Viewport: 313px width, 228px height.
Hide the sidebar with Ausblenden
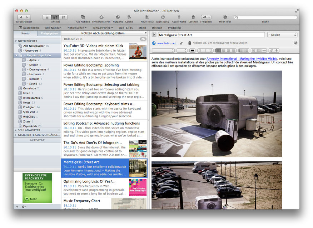(x=29, y=27)
